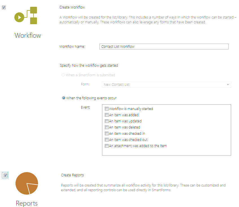The image size is (239, 207).
Task: Uncheck the Create Workflow checkbox
Action: click(x=4, y=7)
